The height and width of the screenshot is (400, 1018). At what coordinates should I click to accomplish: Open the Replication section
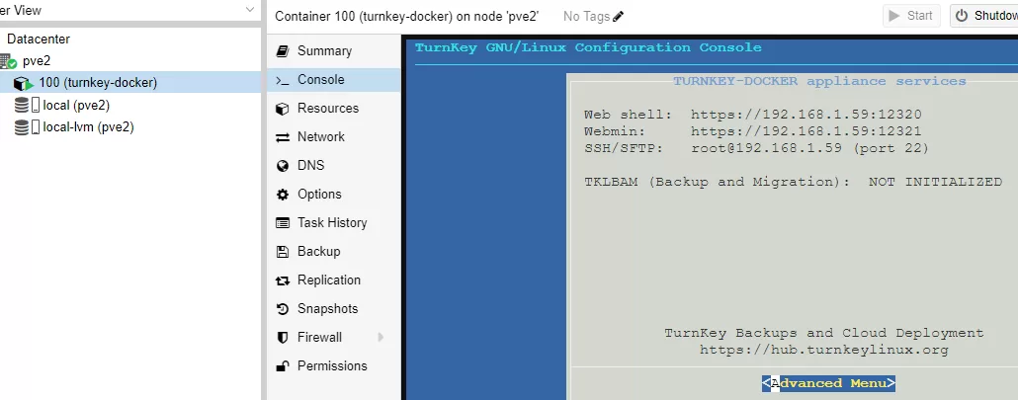click(x=334, y=280)
